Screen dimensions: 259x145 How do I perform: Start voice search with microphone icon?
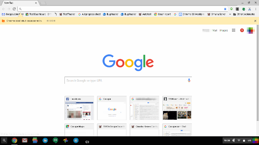(189, 80)
